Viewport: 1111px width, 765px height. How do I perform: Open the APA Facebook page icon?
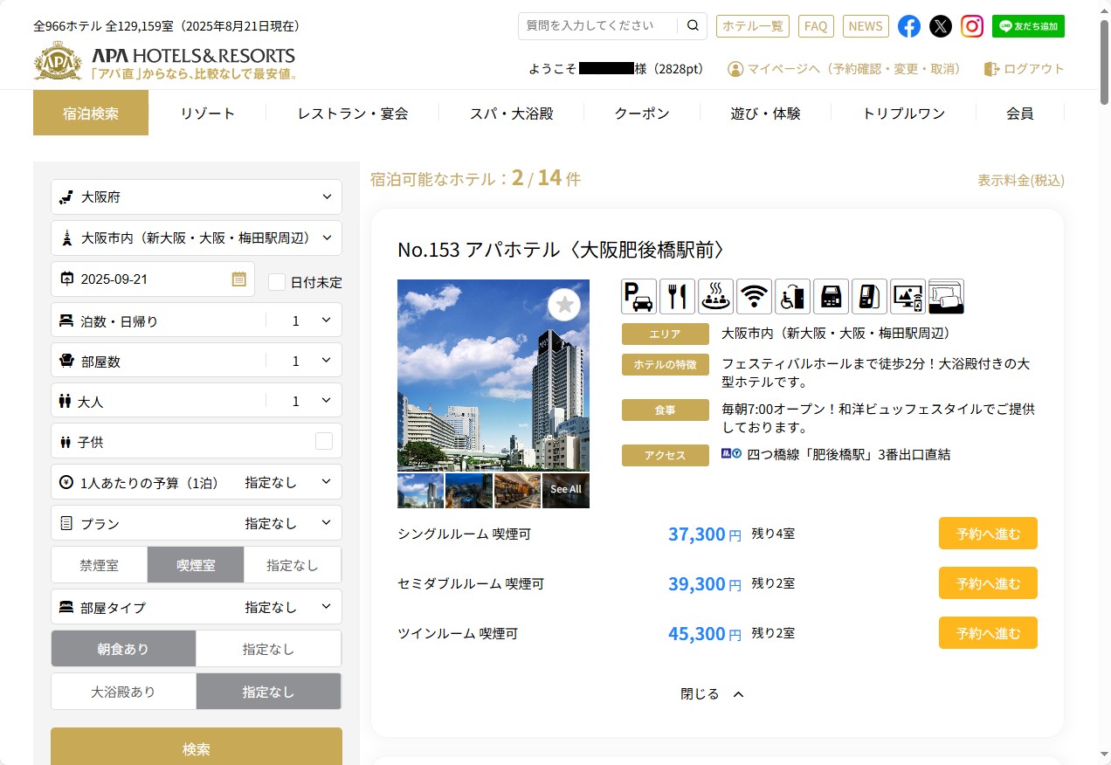(909, 26)
